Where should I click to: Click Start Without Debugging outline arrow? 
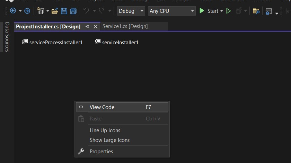229,11
